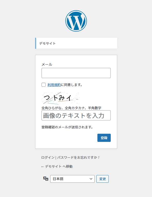Click the デモサイト notice banner
This screenshot has height=197, width=152.
click(x=76, y=43)
